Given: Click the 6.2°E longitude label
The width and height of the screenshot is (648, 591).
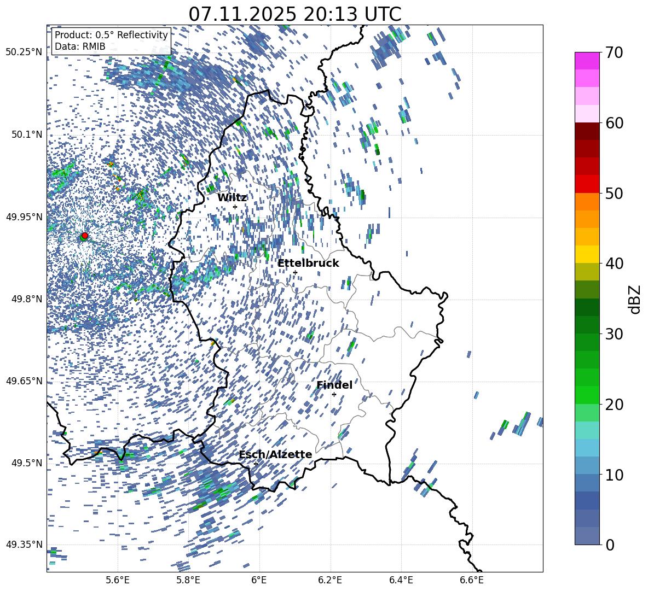Looking at the screenshot, I should tap(330, 580).
